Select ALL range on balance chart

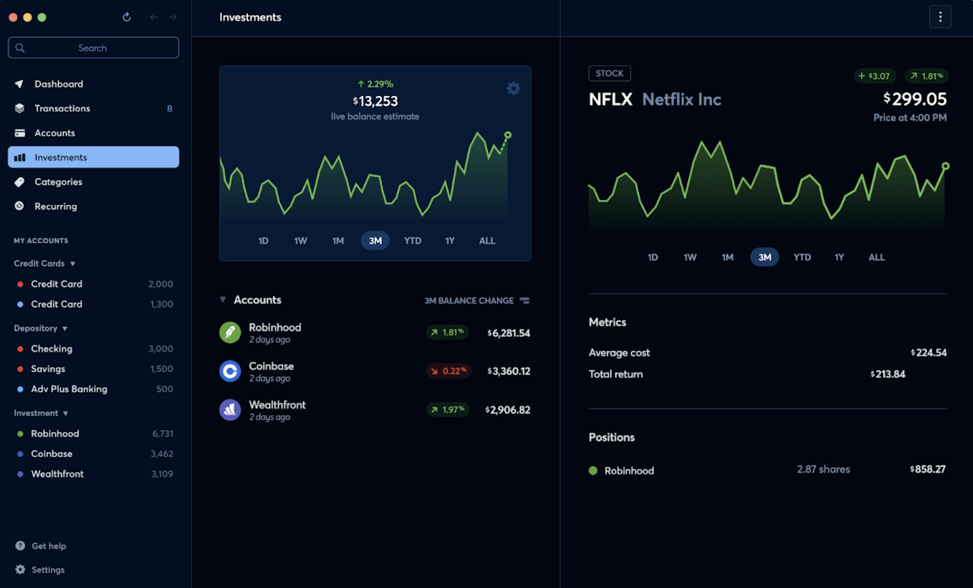click(487, 241)
